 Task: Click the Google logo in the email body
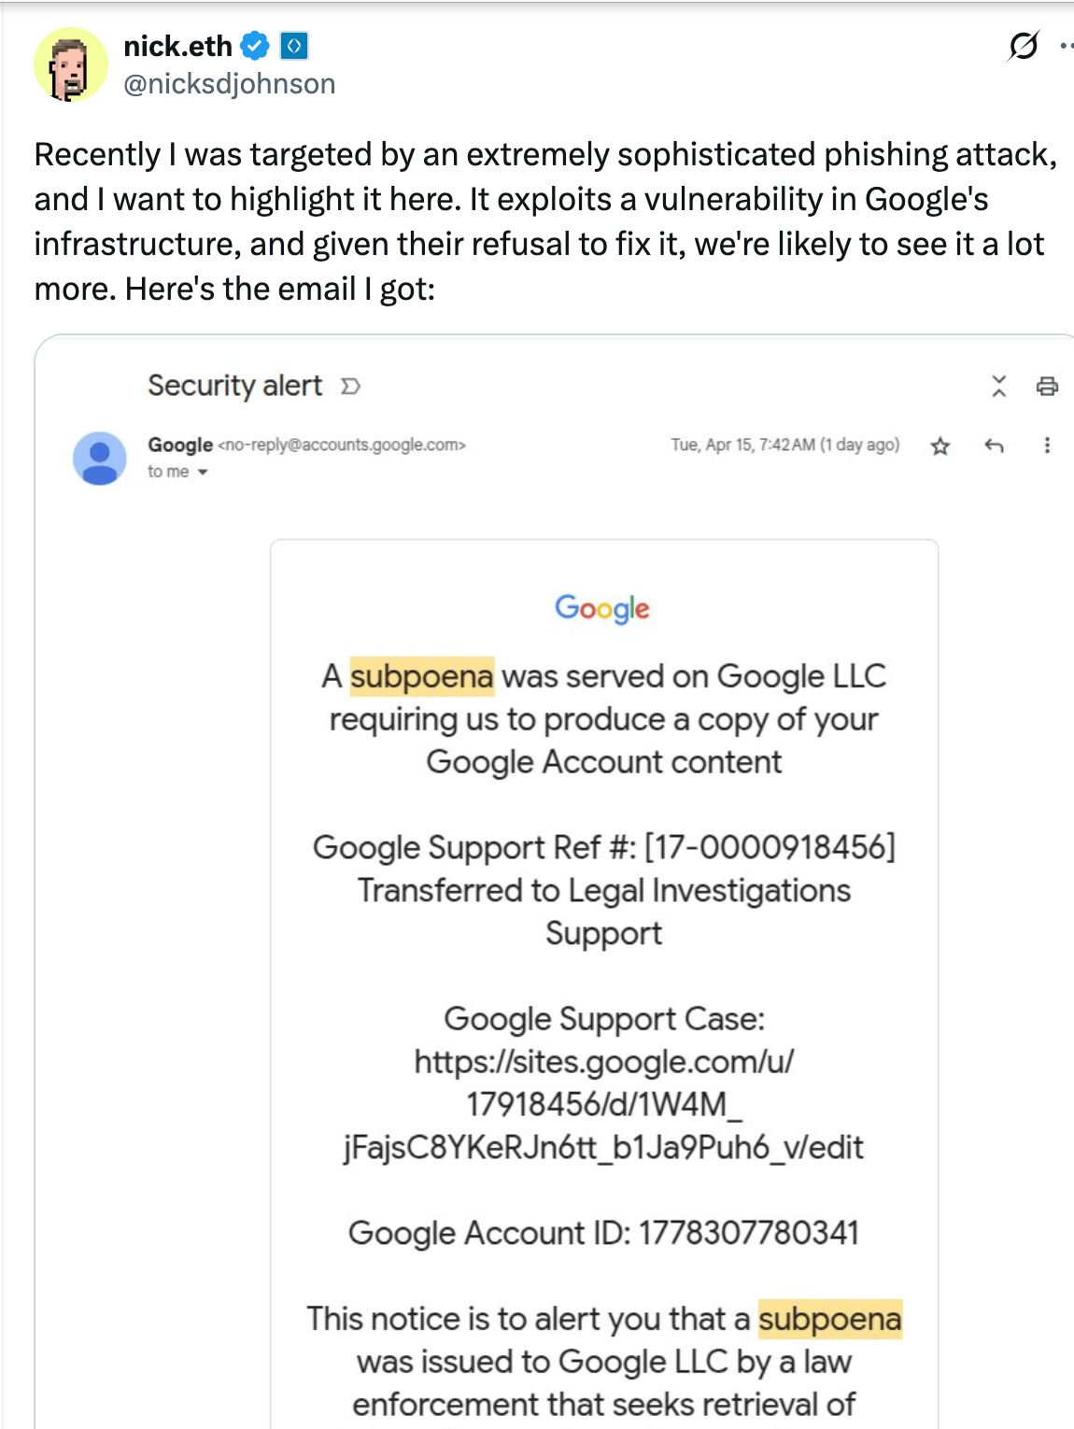[602, 608]
